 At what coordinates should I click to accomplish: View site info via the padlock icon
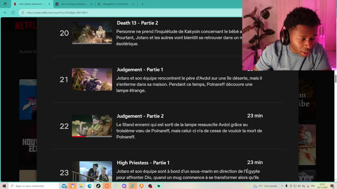(x=23, y=13)
